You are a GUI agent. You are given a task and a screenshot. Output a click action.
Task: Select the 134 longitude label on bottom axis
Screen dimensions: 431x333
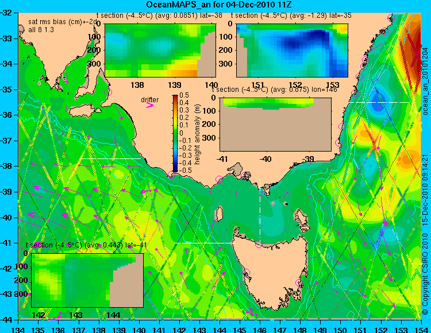coord(18,330)
